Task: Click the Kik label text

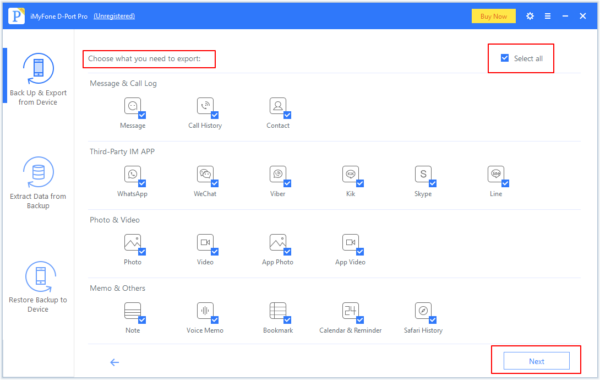Action: point(351,194)
